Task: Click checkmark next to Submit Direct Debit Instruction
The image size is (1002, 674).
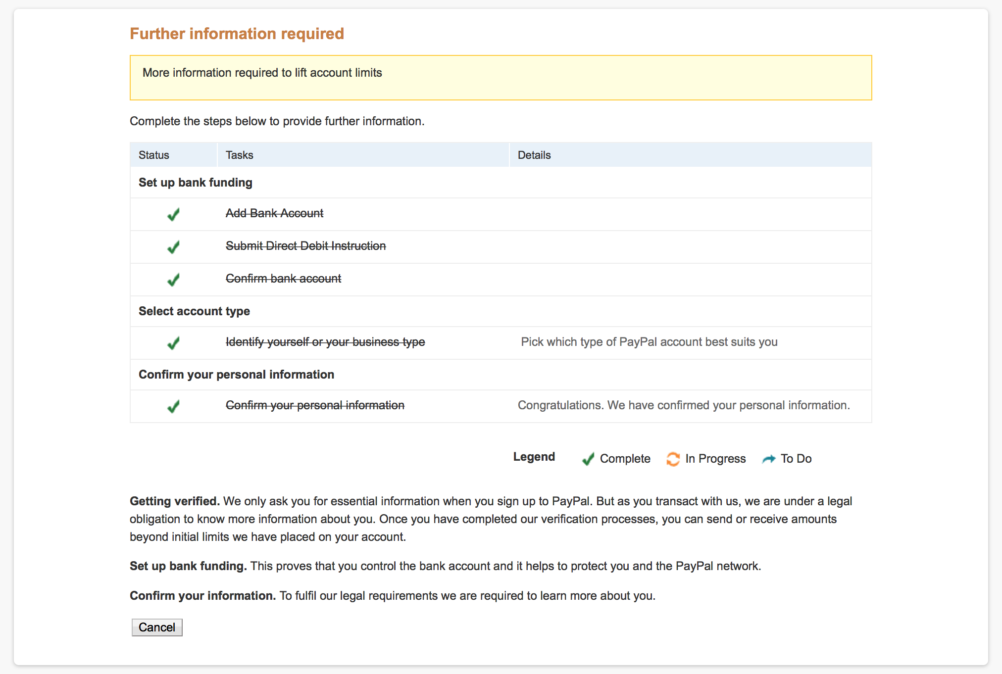Action: (173, 247)
